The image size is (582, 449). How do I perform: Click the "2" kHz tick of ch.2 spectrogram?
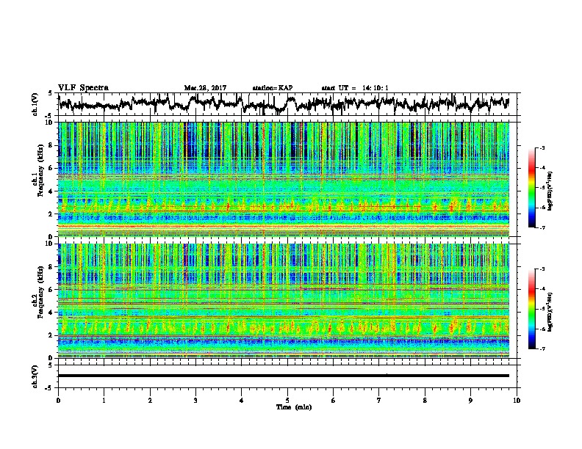[51, 335]
